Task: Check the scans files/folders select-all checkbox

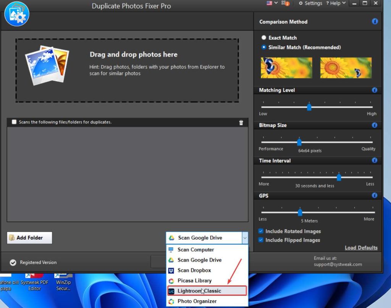Action: pos(14,122)
